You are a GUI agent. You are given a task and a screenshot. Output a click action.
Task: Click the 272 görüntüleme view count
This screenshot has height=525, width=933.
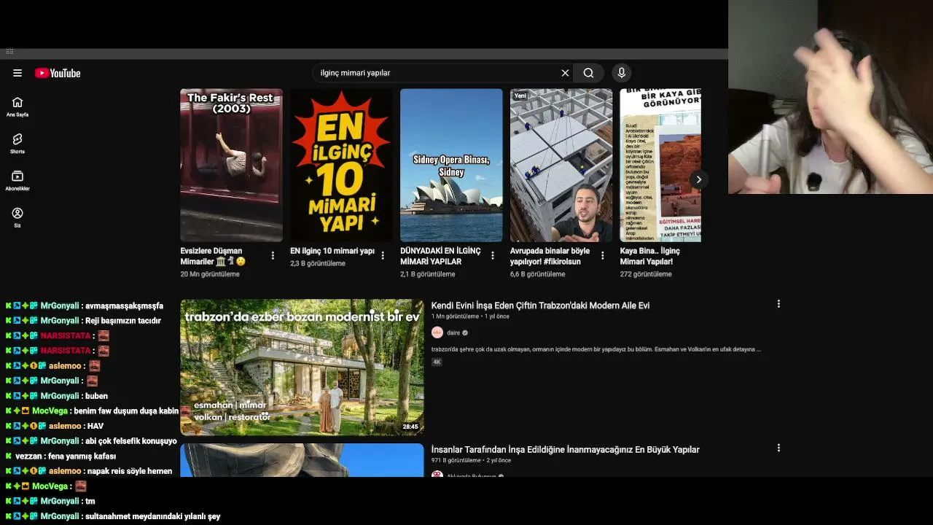[x=646, y=274]
